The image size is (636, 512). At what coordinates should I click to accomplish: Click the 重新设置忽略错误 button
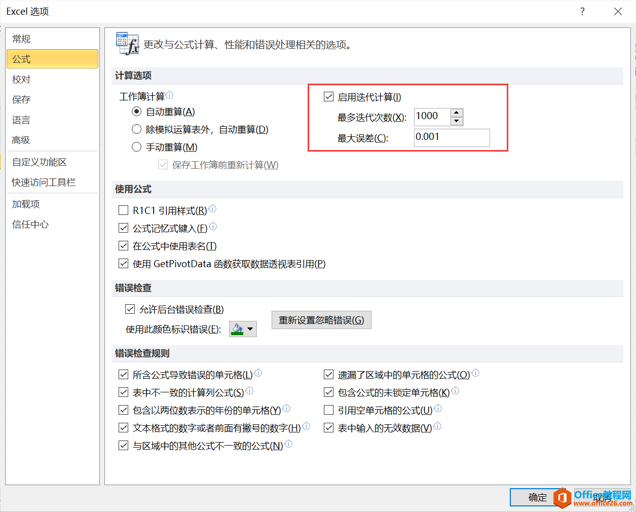pyautogui.click(x=321, y=320)
